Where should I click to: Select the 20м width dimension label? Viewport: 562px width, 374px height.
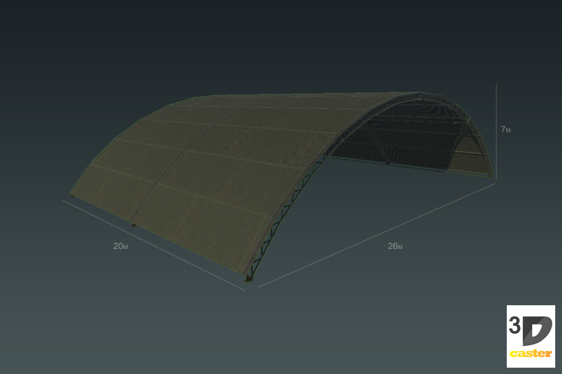point(121,246)
